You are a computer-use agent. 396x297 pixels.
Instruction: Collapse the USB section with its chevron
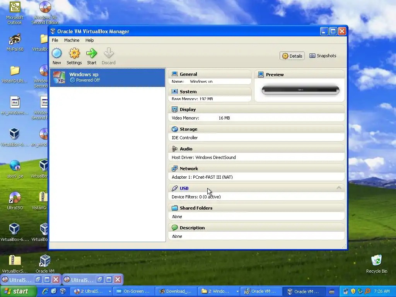pyautogui.click(x=339, y=188)
